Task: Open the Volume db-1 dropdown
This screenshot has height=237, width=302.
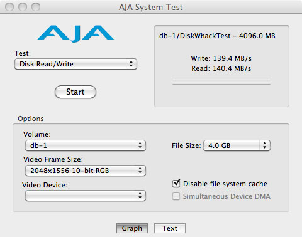Action: [86, 145]
